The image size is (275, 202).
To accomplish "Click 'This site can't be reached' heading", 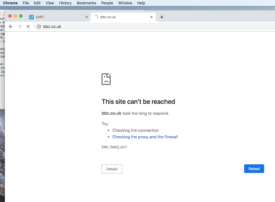I will pyautogui.click(x=138, y=102).
